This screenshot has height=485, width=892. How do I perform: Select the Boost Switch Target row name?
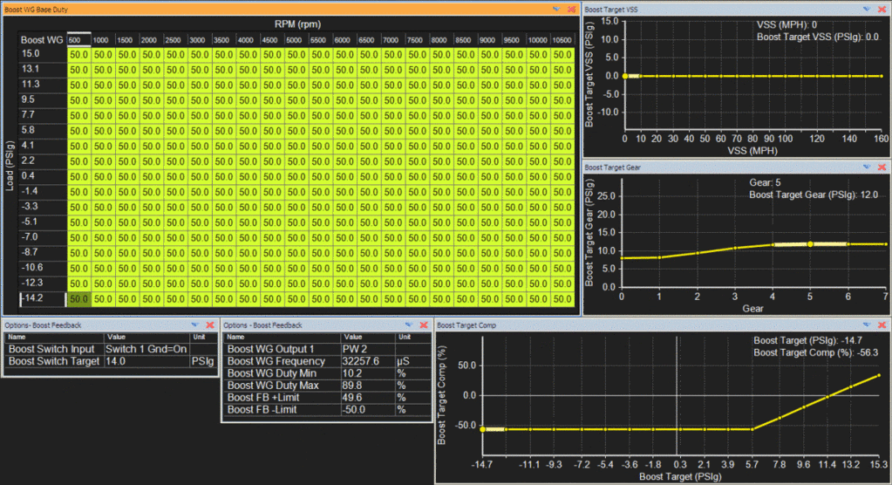coord(55,361)
